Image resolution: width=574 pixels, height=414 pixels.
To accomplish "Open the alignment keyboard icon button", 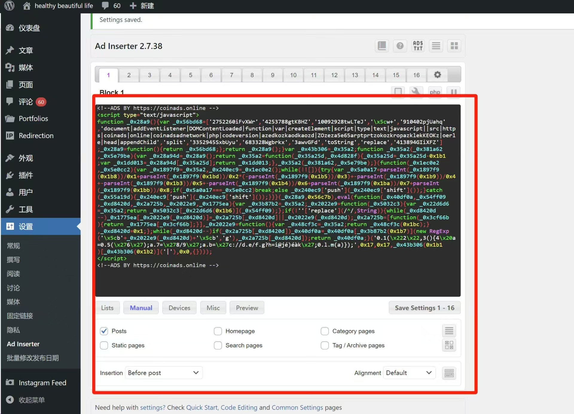I will [449, 373].
